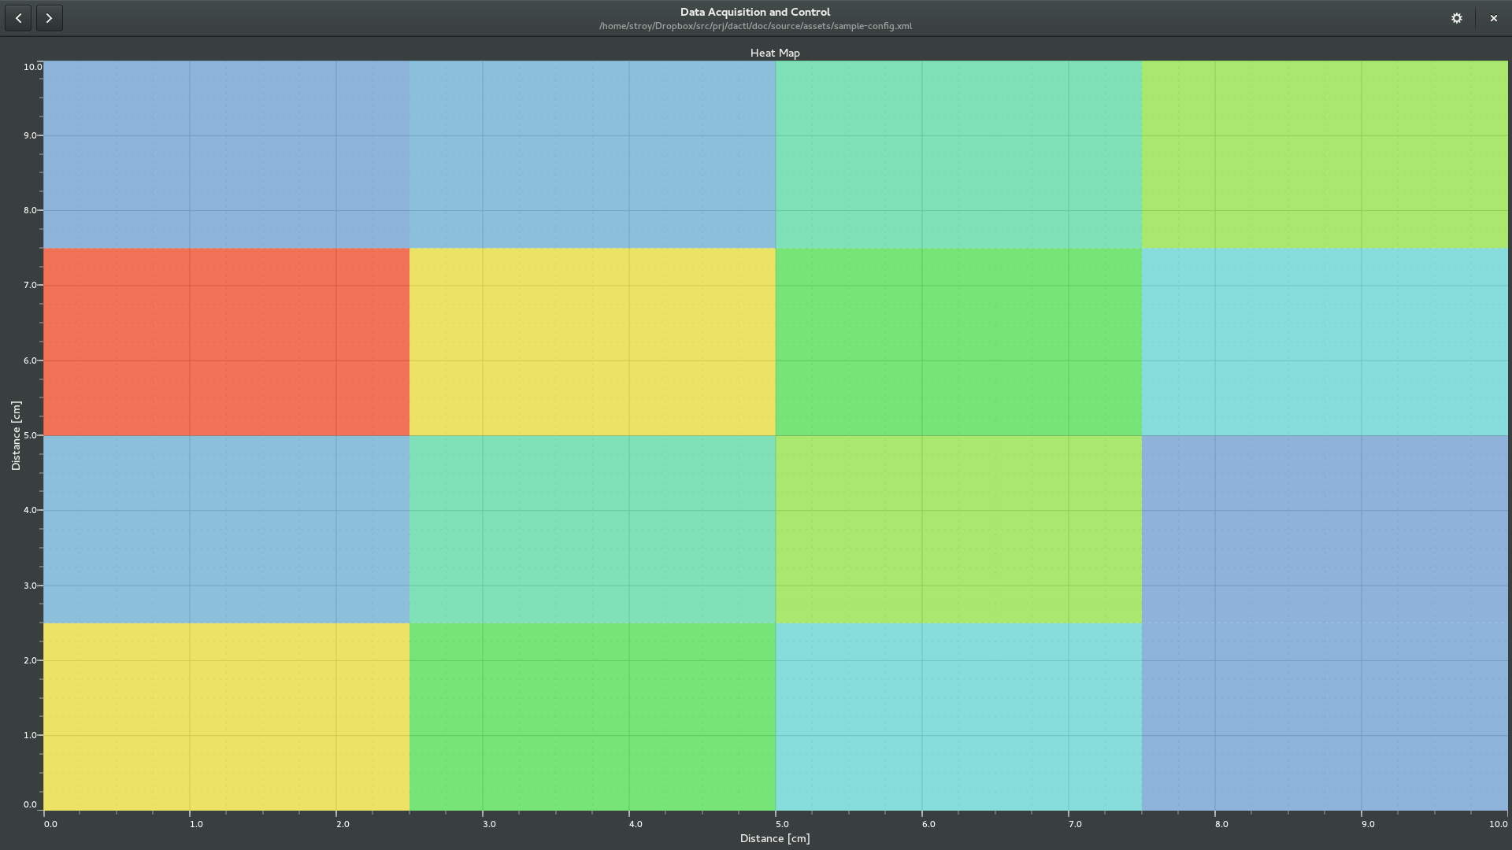Click the y-axis tick label '2.0'
Screen dimensions: 1512x850
coord(30,660)
